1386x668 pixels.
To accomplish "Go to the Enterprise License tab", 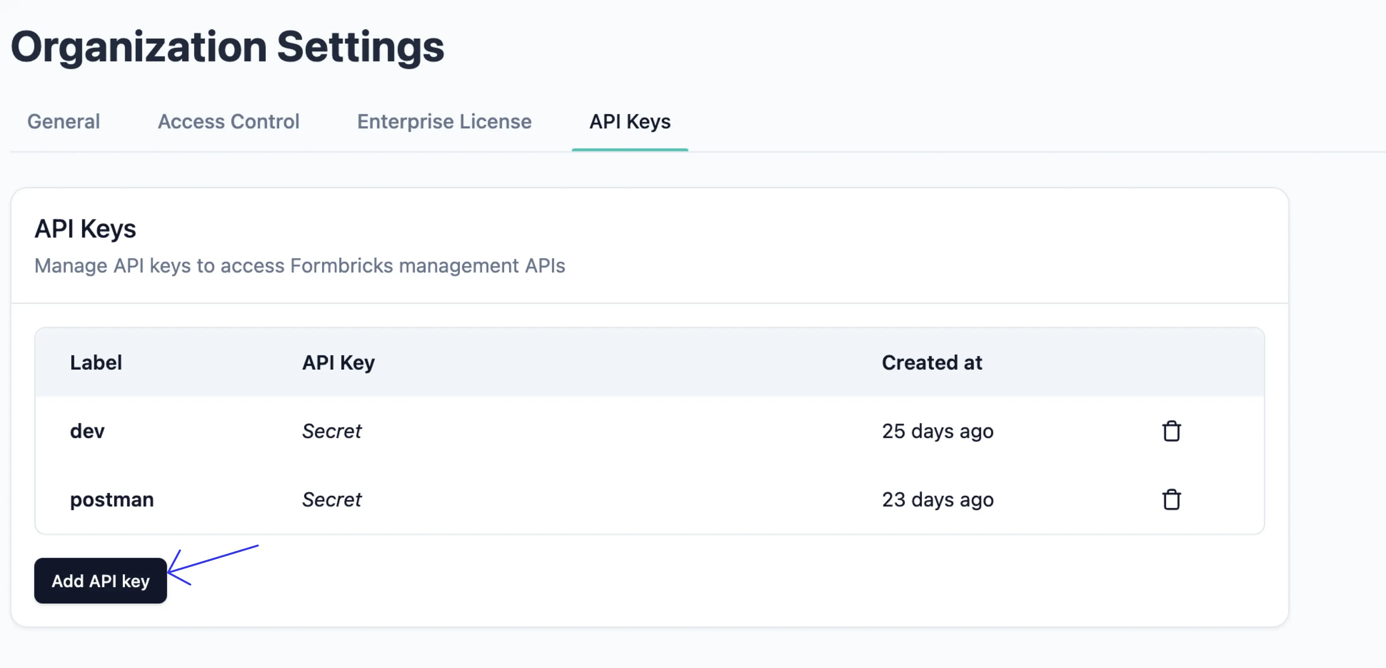I will 444,122.
